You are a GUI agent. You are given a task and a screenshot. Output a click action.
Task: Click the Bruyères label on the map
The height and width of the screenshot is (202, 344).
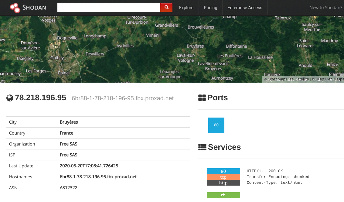(195, 46)
